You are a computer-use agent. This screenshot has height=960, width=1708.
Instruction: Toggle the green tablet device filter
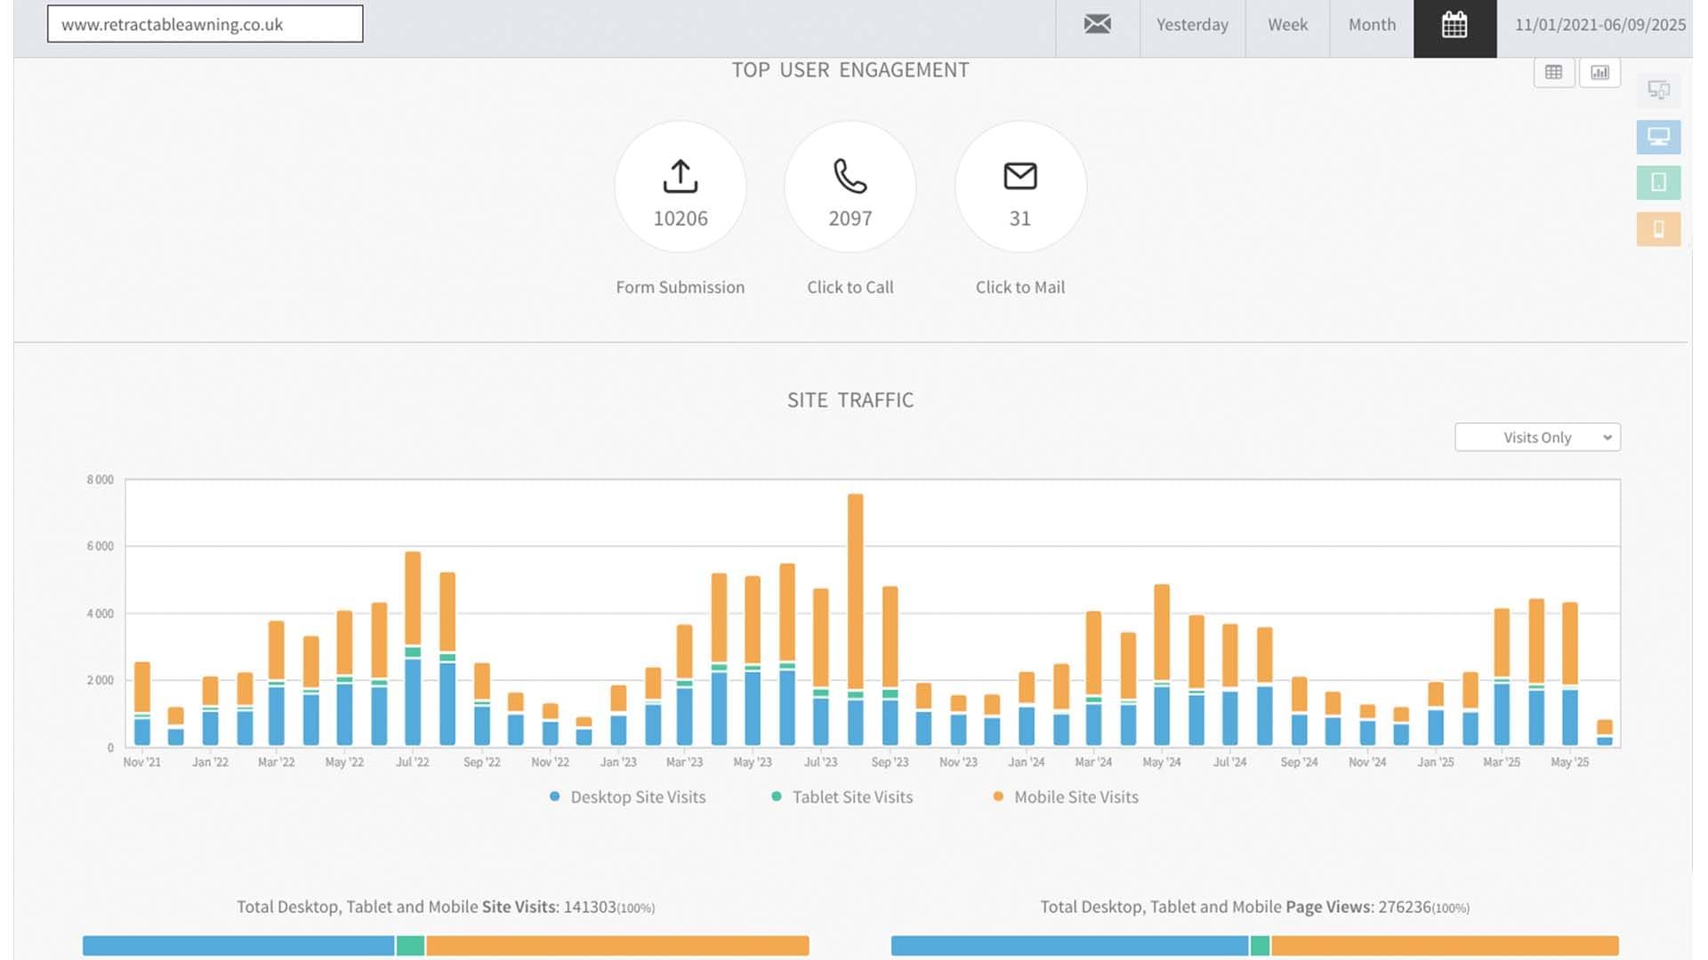pos(1658,183)
